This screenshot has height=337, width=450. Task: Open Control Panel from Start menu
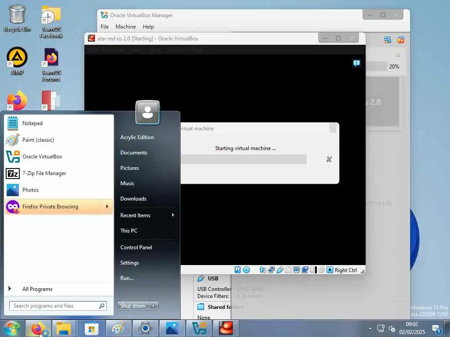(x=136, y=247)
